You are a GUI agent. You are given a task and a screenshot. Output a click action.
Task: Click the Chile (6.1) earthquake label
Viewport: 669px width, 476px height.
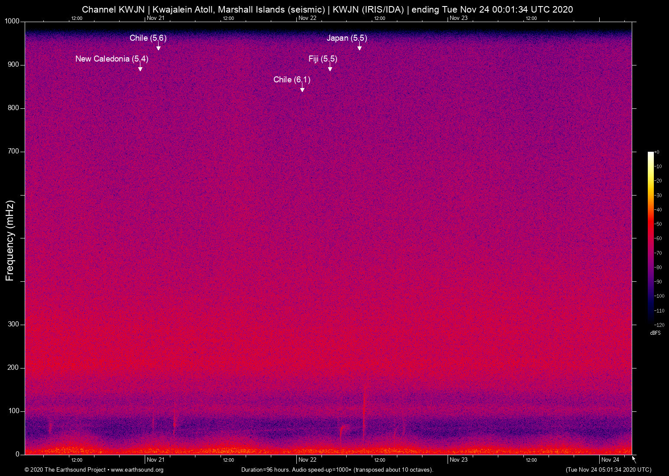292,80
